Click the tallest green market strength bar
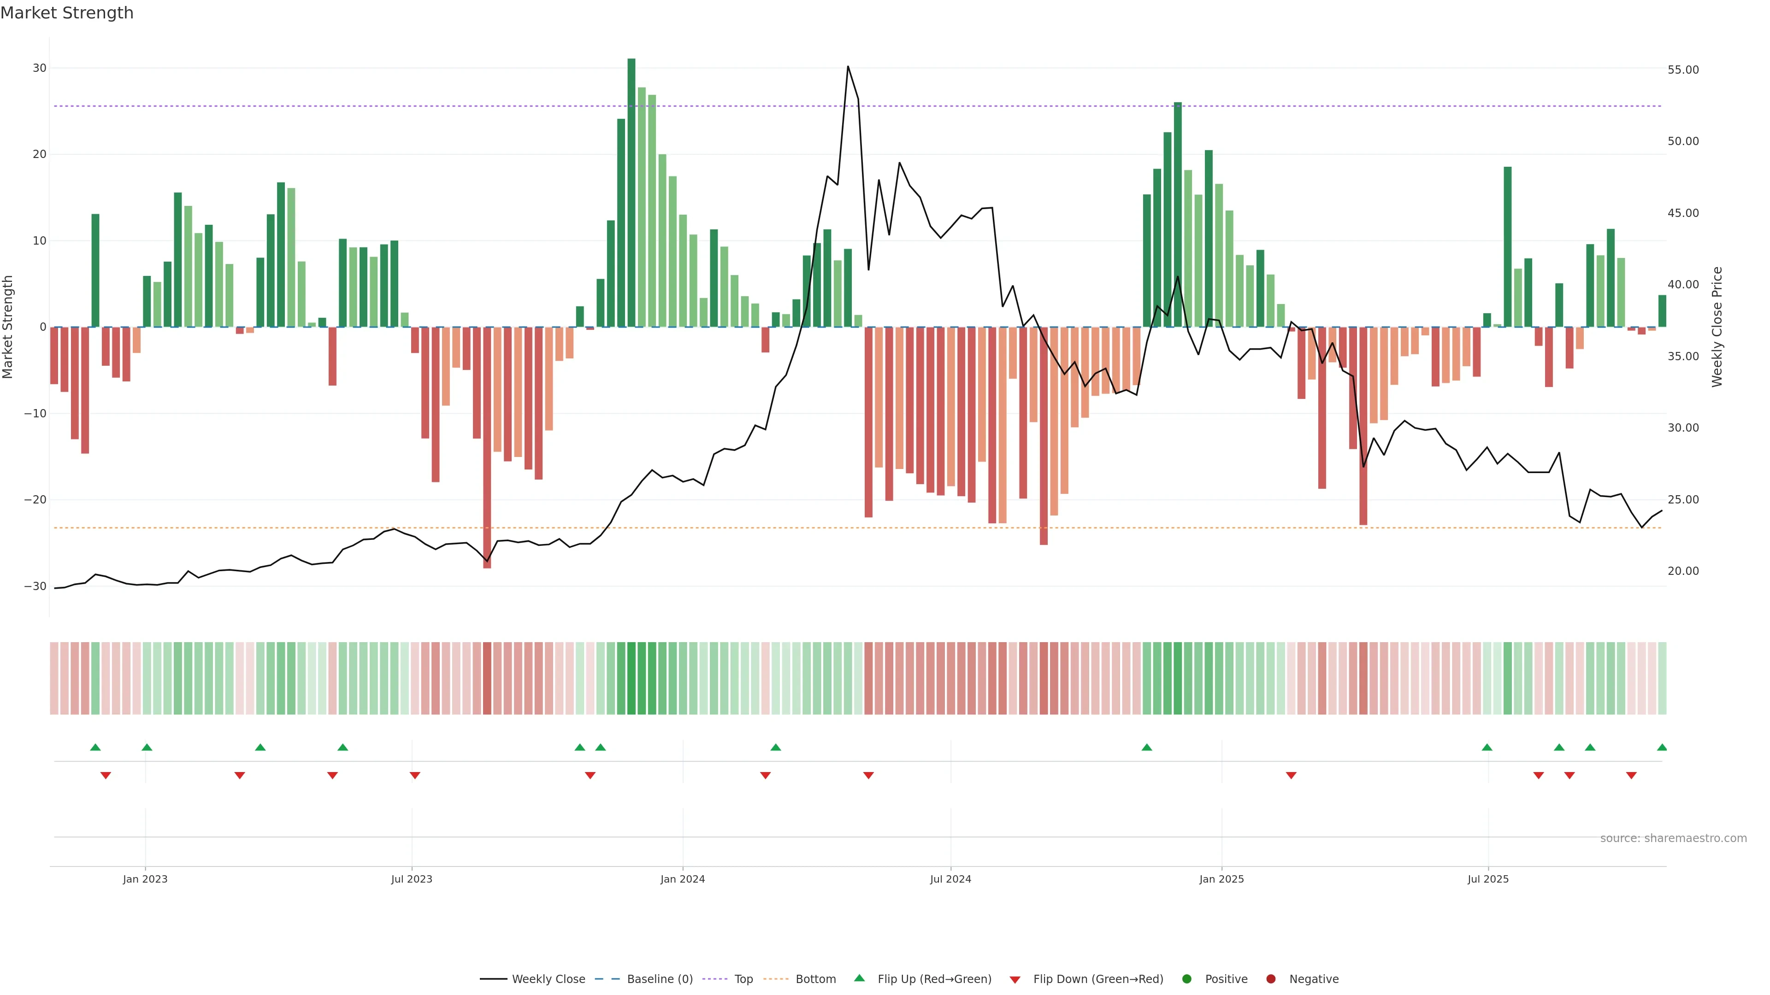1770x995 pixels. coord(631,192)
